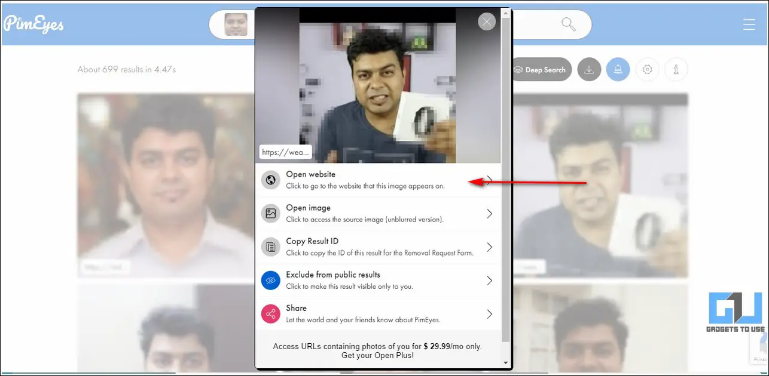Screen dimensions: 769x376
Task: Select Share option
Action: tap(378, 314)
